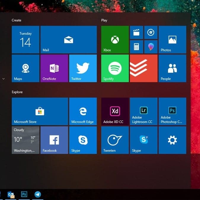
Task: Open the Facebook tile
Action: pyautogui.click(x=54, y=140)
